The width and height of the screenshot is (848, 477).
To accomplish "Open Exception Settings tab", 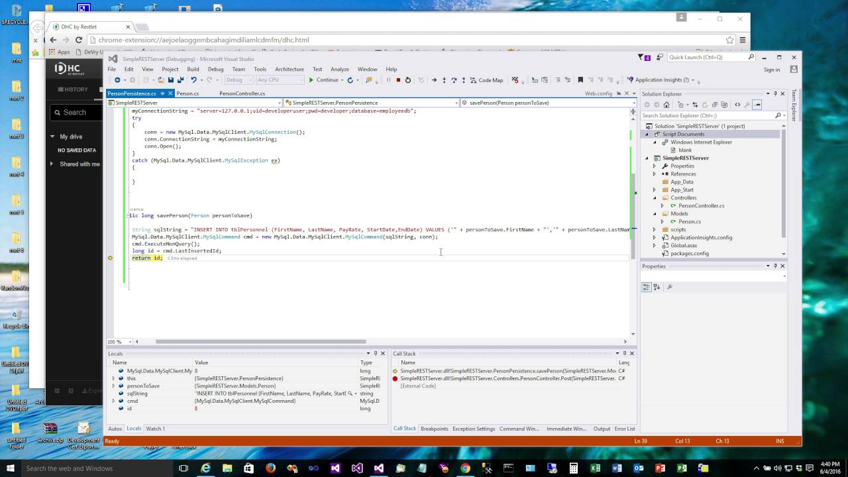I will tap(474, 429).
